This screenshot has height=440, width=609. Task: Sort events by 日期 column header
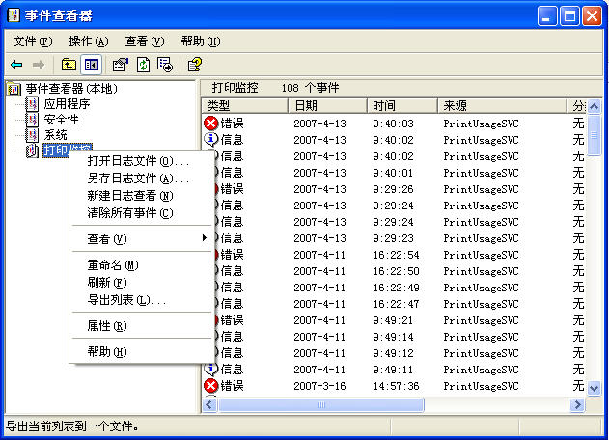[x=327, y=105]
